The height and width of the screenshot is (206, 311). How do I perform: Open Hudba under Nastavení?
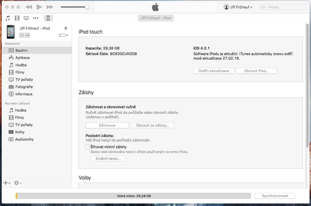click(x=37, y=65)
